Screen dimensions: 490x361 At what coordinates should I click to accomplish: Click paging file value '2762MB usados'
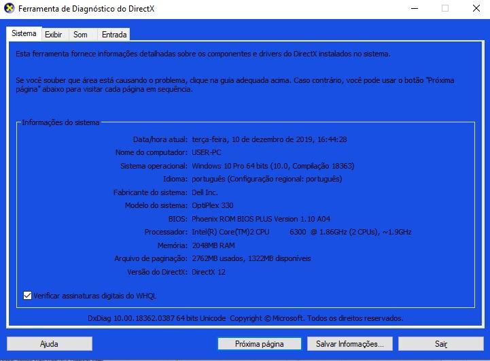[x=217, y=258]
